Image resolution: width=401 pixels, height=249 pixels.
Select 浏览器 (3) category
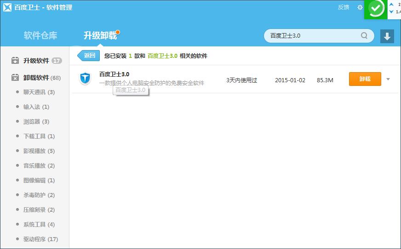pos(36,122)
